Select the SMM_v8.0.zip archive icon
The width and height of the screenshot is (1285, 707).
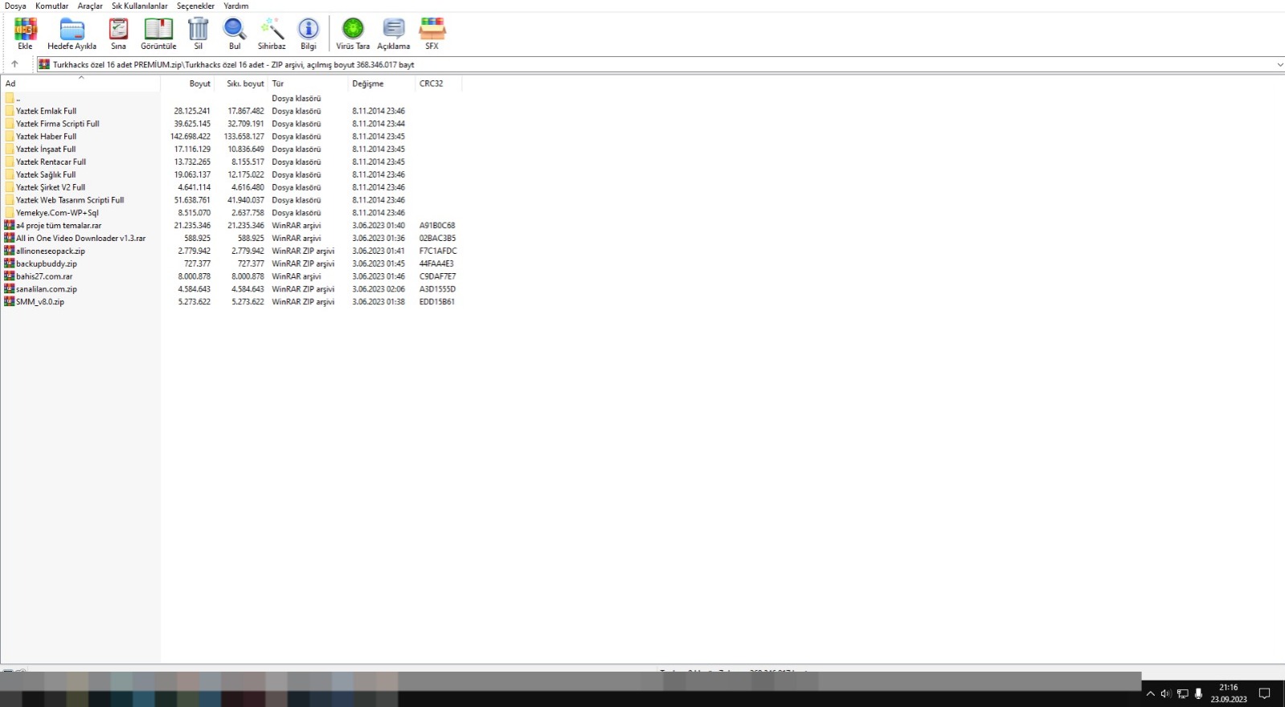coord(10,301)
